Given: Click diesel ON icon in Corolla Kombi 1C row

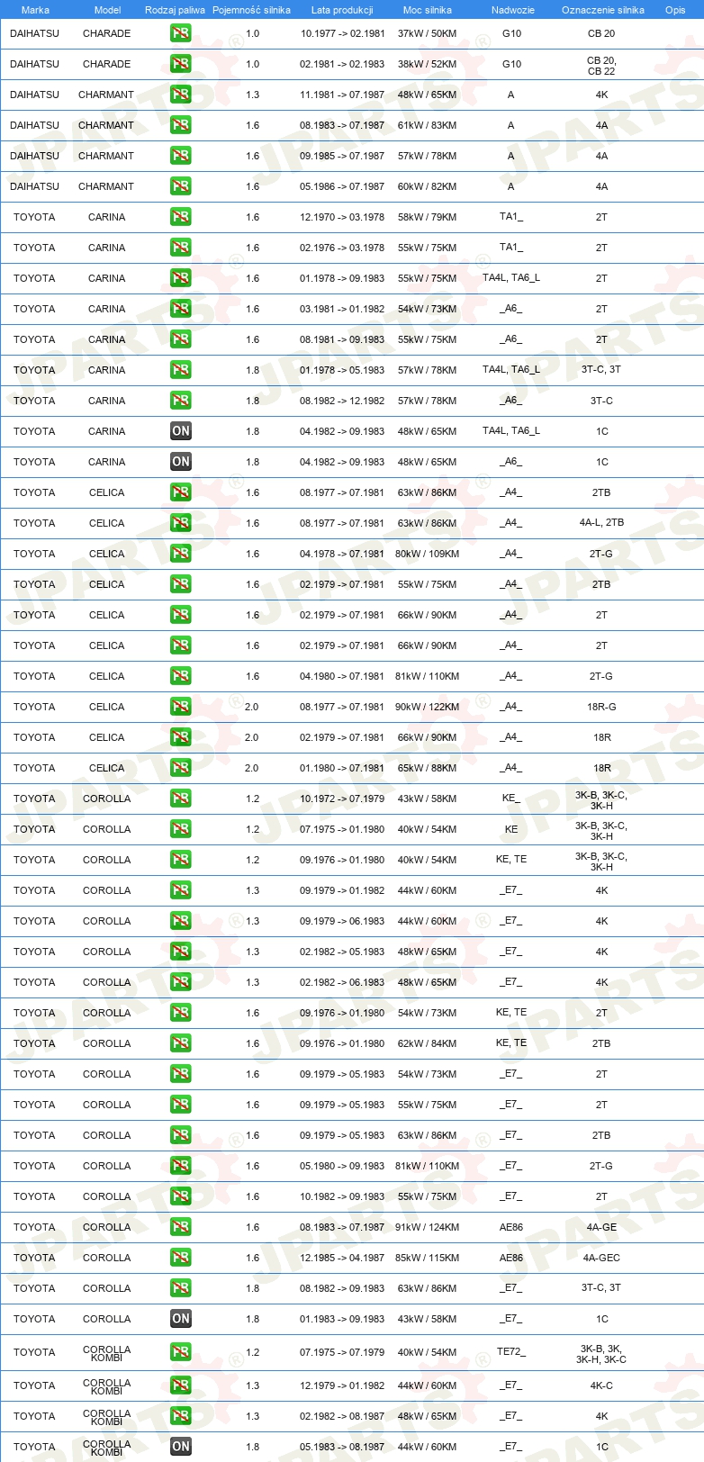Looking at the screenshot, I should point(181,1447).
